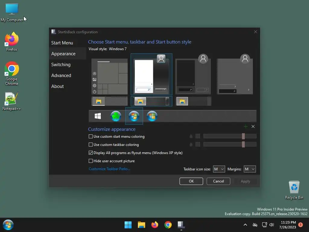Check Hide user account picture
Screen dimensions: 309x232
112,161
